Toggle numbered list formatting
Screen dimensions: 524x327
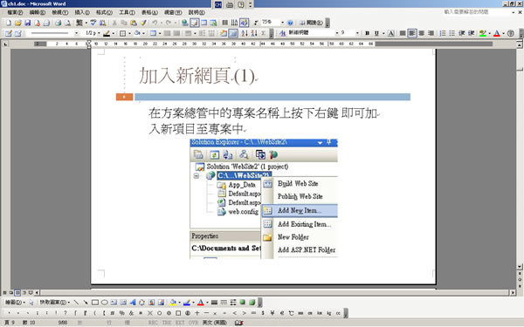coord(443,33)
